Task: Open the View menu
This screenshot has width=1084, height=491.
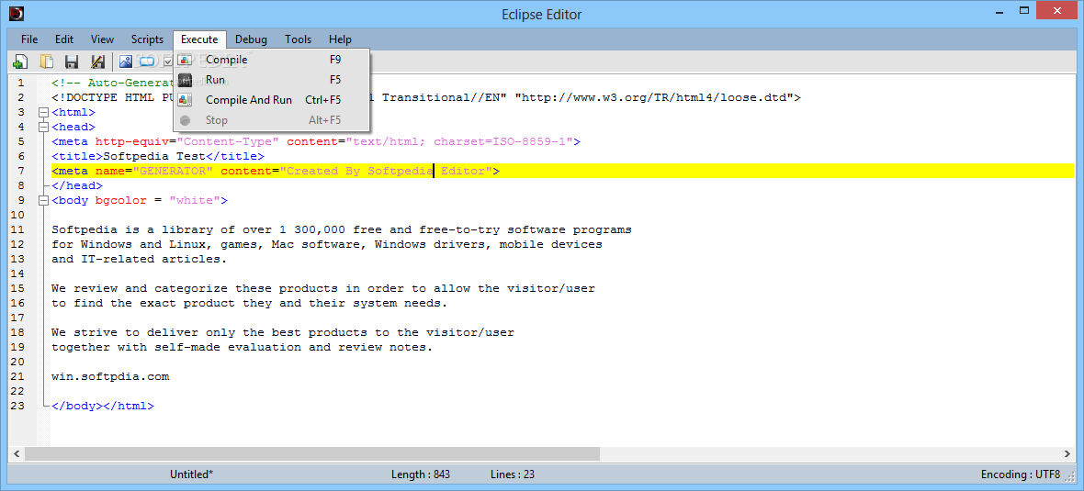Action: (x=102, y=39)
